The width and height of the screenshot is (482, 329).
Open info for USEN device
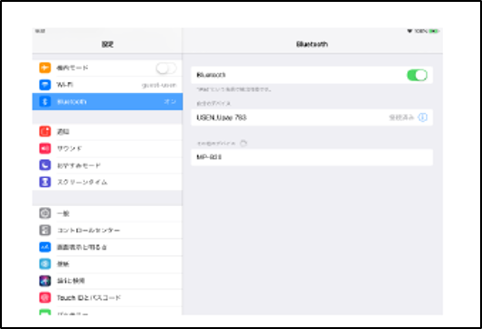pyautogui.click(x=422, y=117)
